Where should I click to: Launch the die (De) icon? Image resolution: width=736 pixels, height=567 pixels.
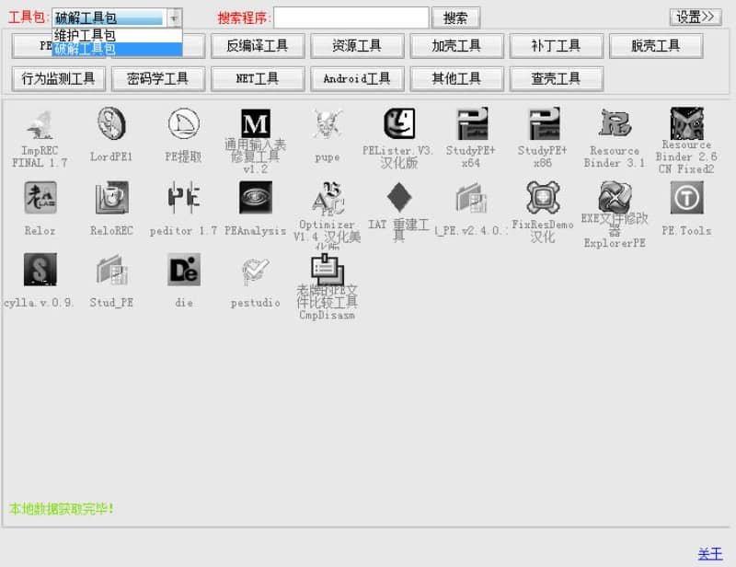pos(183,270)
